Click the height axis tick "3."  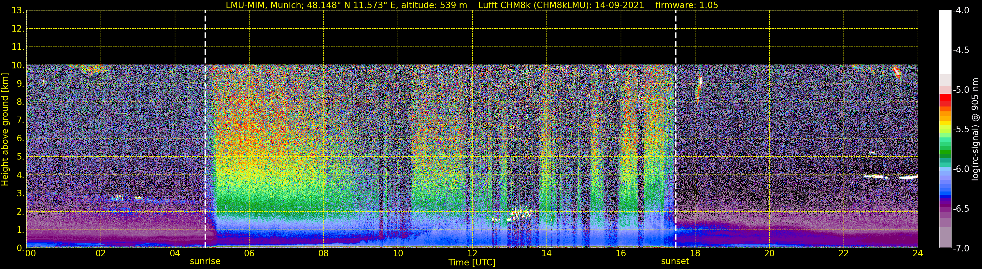[20, 193]
